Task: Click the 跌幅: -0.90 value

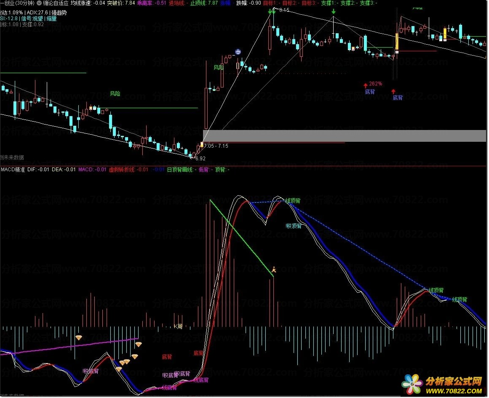Action: (249, 3)
